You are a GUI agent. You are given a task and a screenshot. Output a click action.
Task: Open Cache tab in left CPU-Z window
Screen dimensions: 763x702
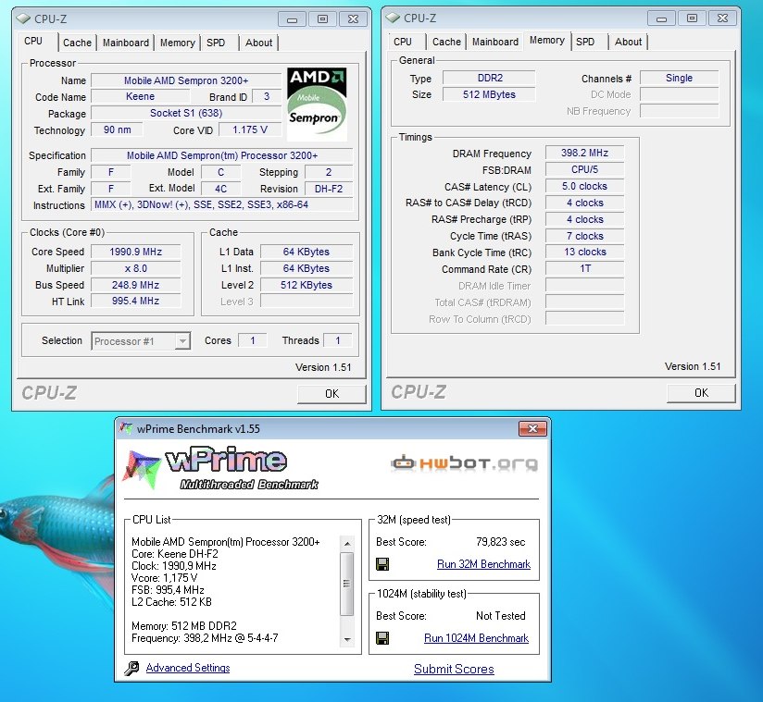tap(77, 43)
